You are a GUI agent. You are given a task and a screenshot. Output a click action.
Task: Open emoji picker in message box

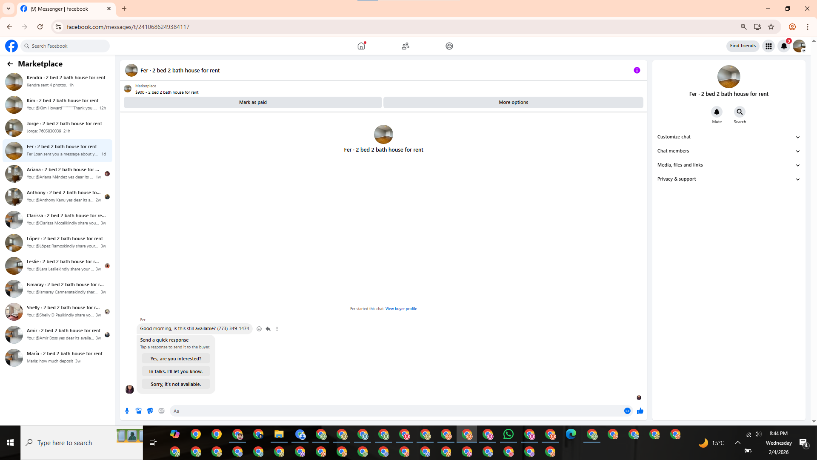[627, 411]
